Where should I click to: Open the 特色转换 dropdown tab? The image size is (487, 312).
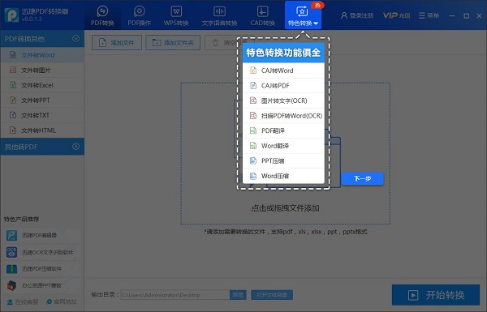(x=303, y=15)
